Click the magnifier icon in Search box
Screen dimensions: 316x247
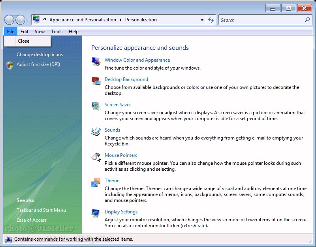[x=307, y=20]
